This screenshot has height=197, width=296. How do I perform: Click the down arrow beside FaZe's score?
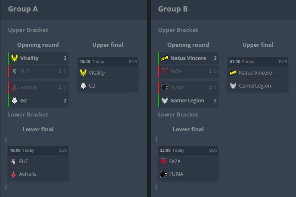[210, 71]
